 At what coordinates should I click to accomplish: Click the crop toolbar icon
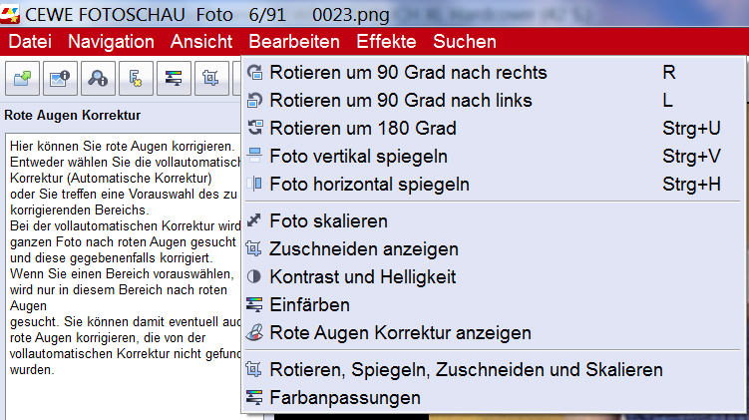pos(211,78)
